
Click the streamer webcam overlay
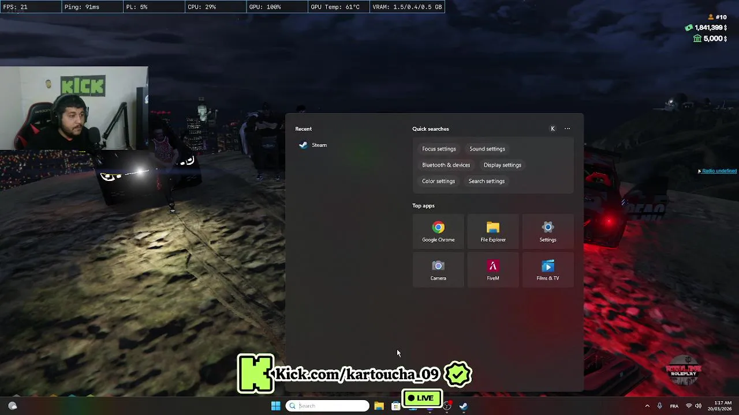74,108
